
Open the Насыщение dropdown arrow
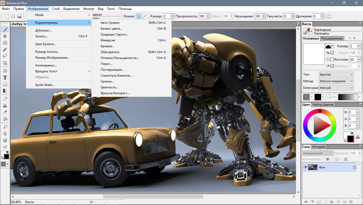[263, 16]
